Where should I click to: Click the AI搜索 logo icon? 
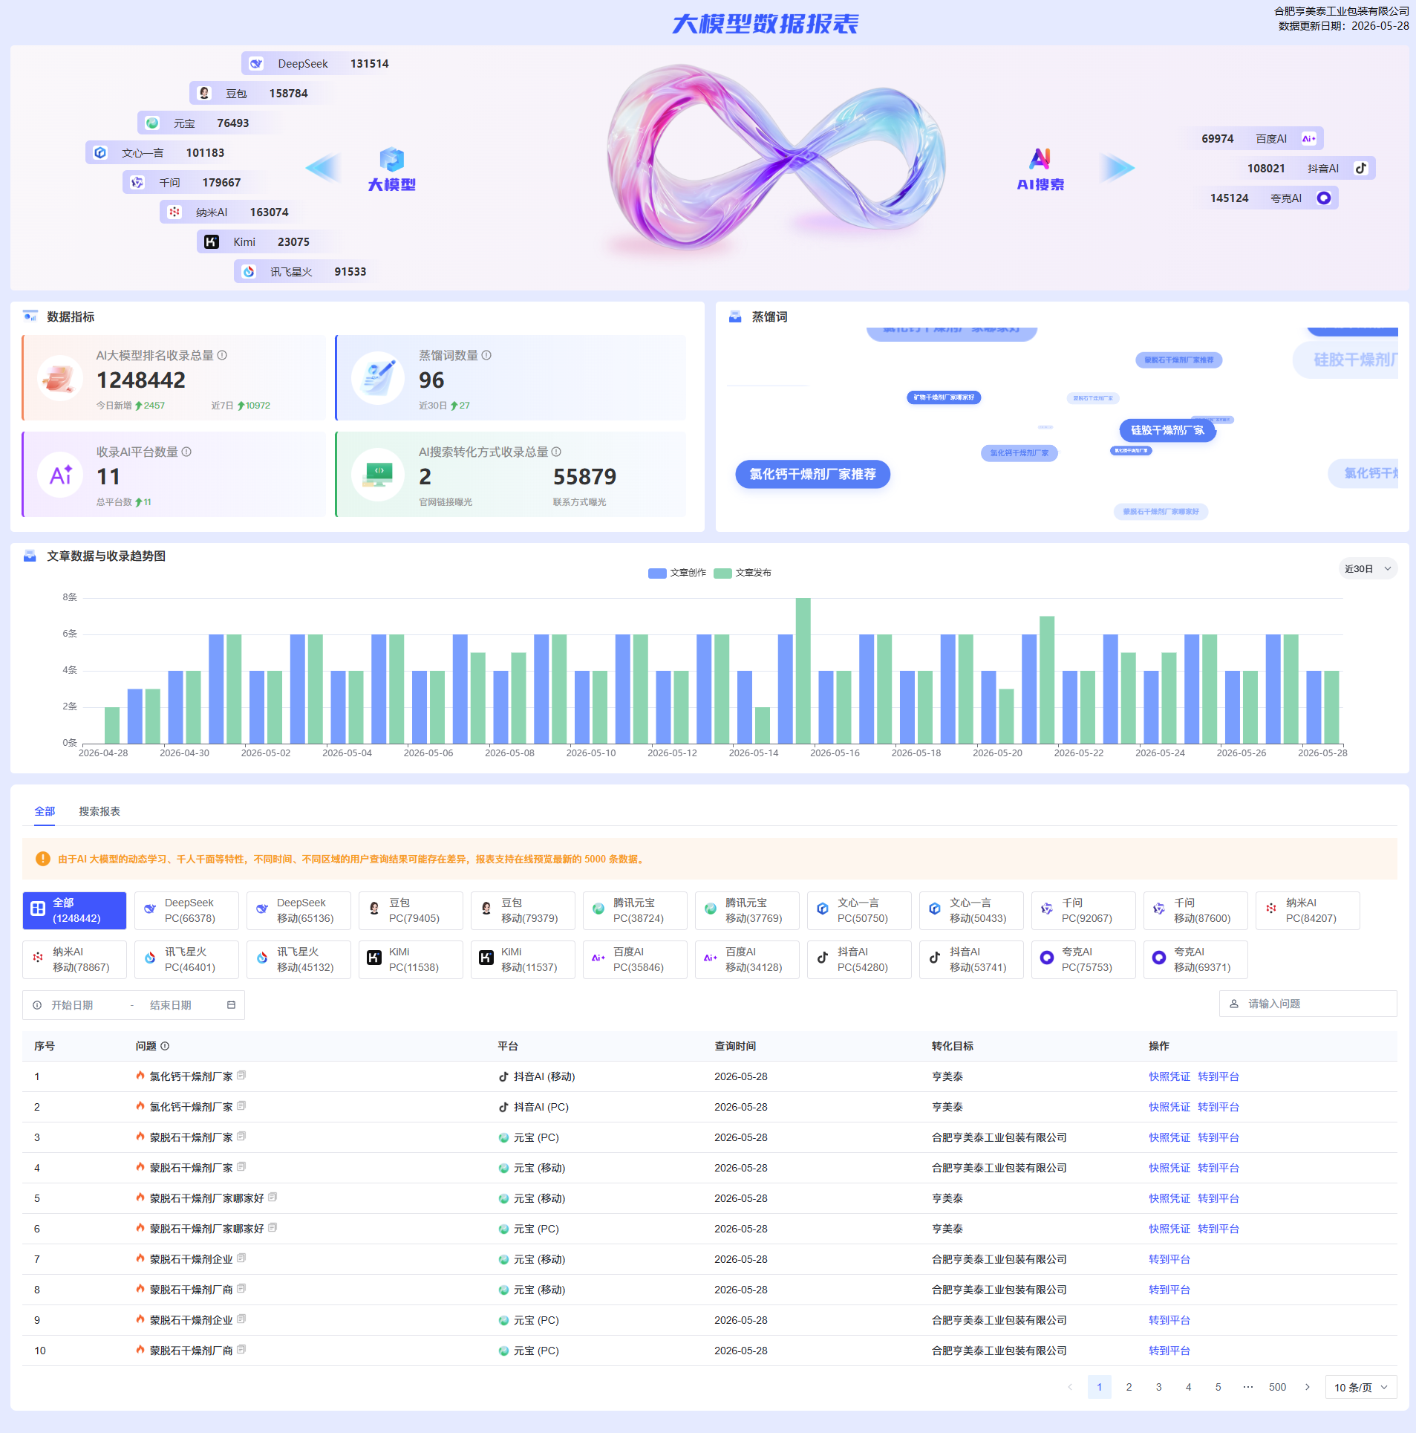tap(1040, 158)
